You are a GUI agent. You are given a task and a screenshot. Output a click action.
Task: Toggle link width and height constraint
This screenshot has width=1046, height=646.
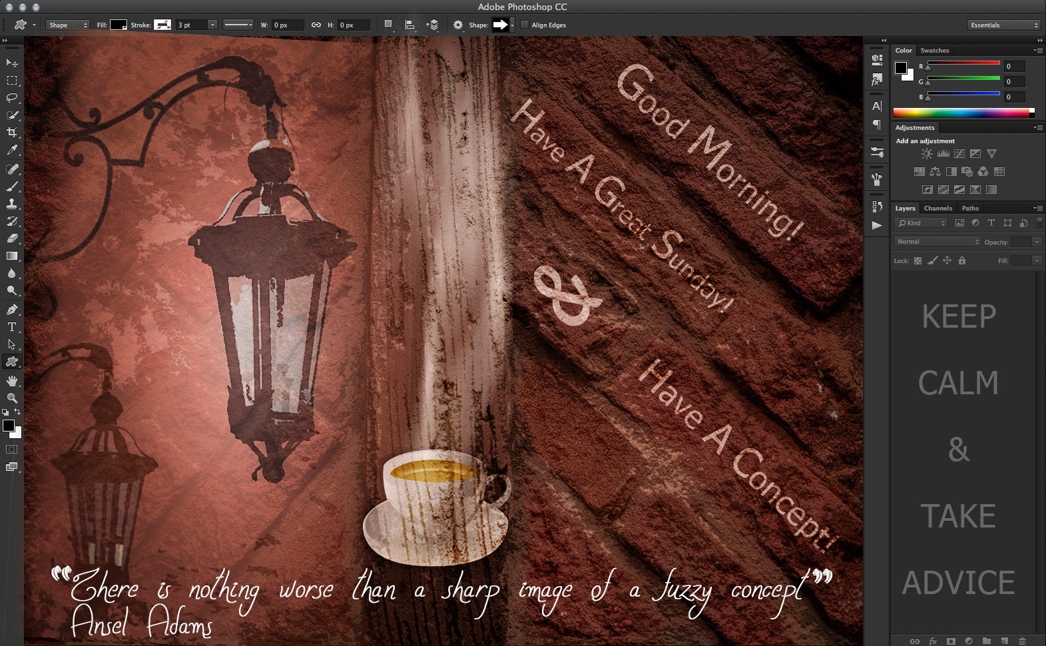click(316, 25)
